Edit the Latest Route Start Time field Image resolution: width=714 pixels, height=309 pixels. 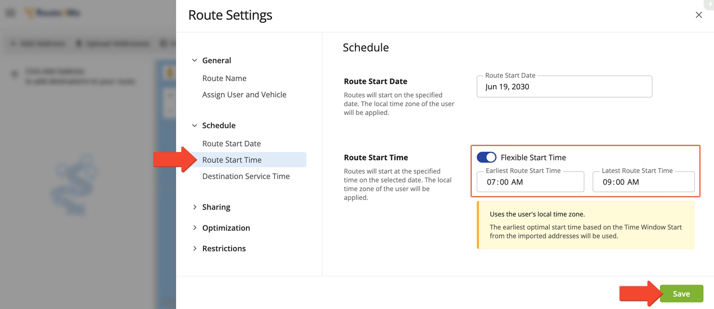643,181
